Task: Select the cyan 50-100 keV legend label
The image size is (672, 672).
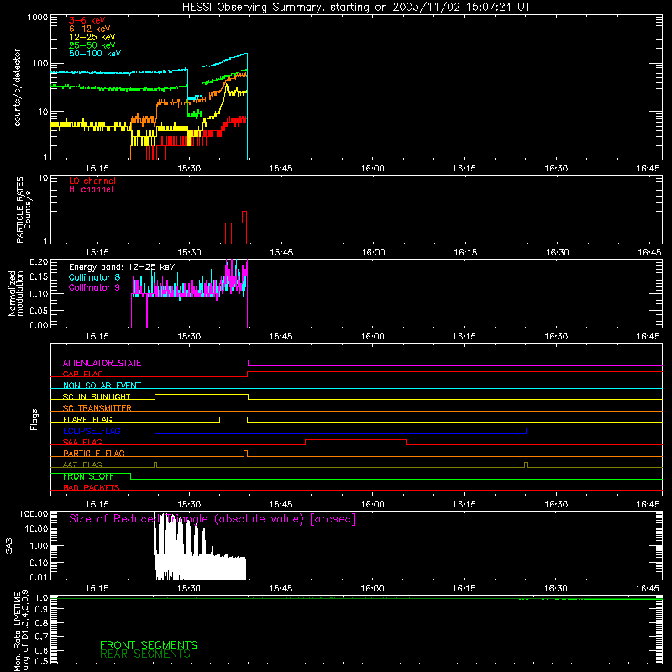Action: pyautogui.click(x=95, y=54)
